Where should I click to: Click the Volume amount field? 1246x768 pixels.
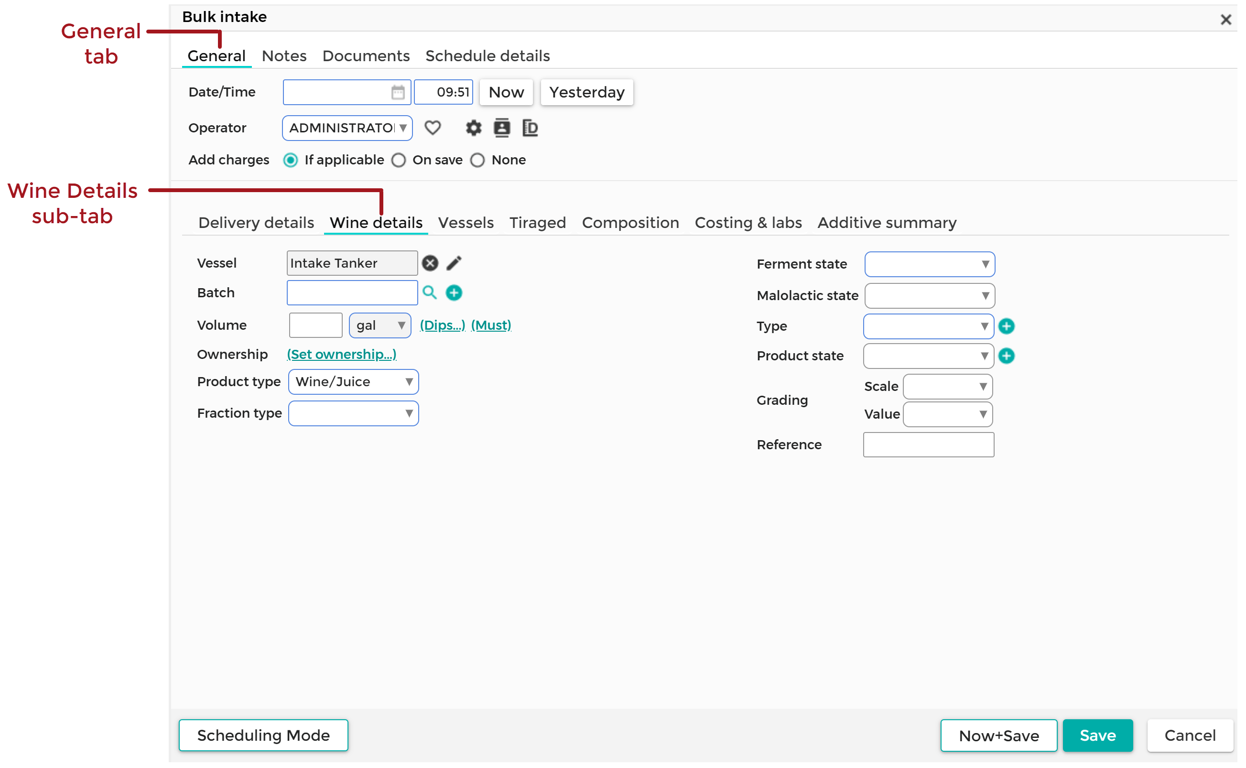point(315,325)
